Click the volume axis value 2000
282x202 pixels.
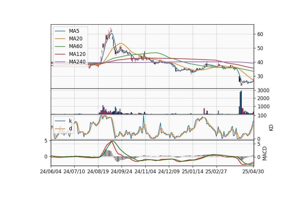pyautogui.click(x=263, y=98)
